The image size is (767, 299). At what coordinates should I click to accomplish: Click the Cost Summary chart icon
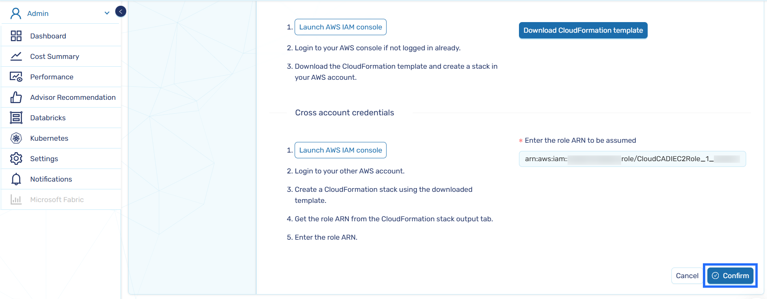[16, 56]
